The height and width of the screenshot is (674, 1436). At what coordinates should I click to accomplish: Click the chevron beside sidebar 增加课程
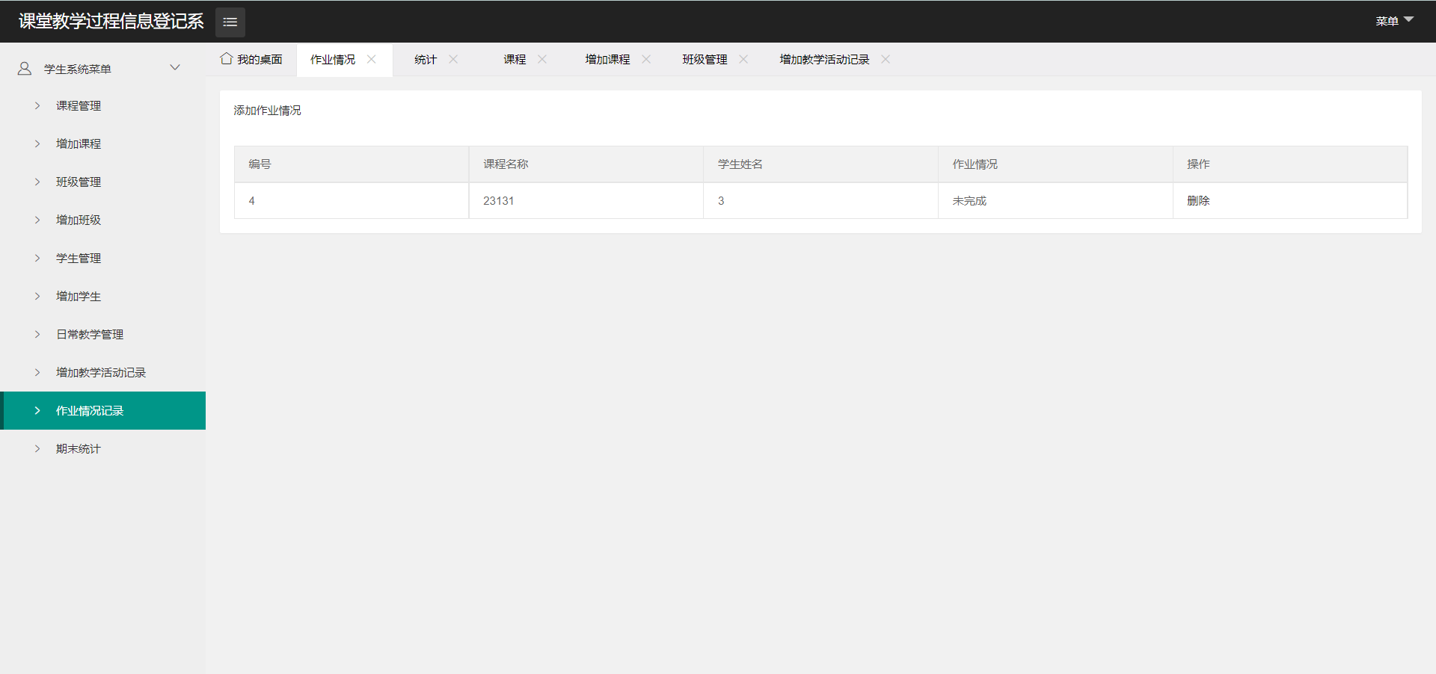click(37, 143)
